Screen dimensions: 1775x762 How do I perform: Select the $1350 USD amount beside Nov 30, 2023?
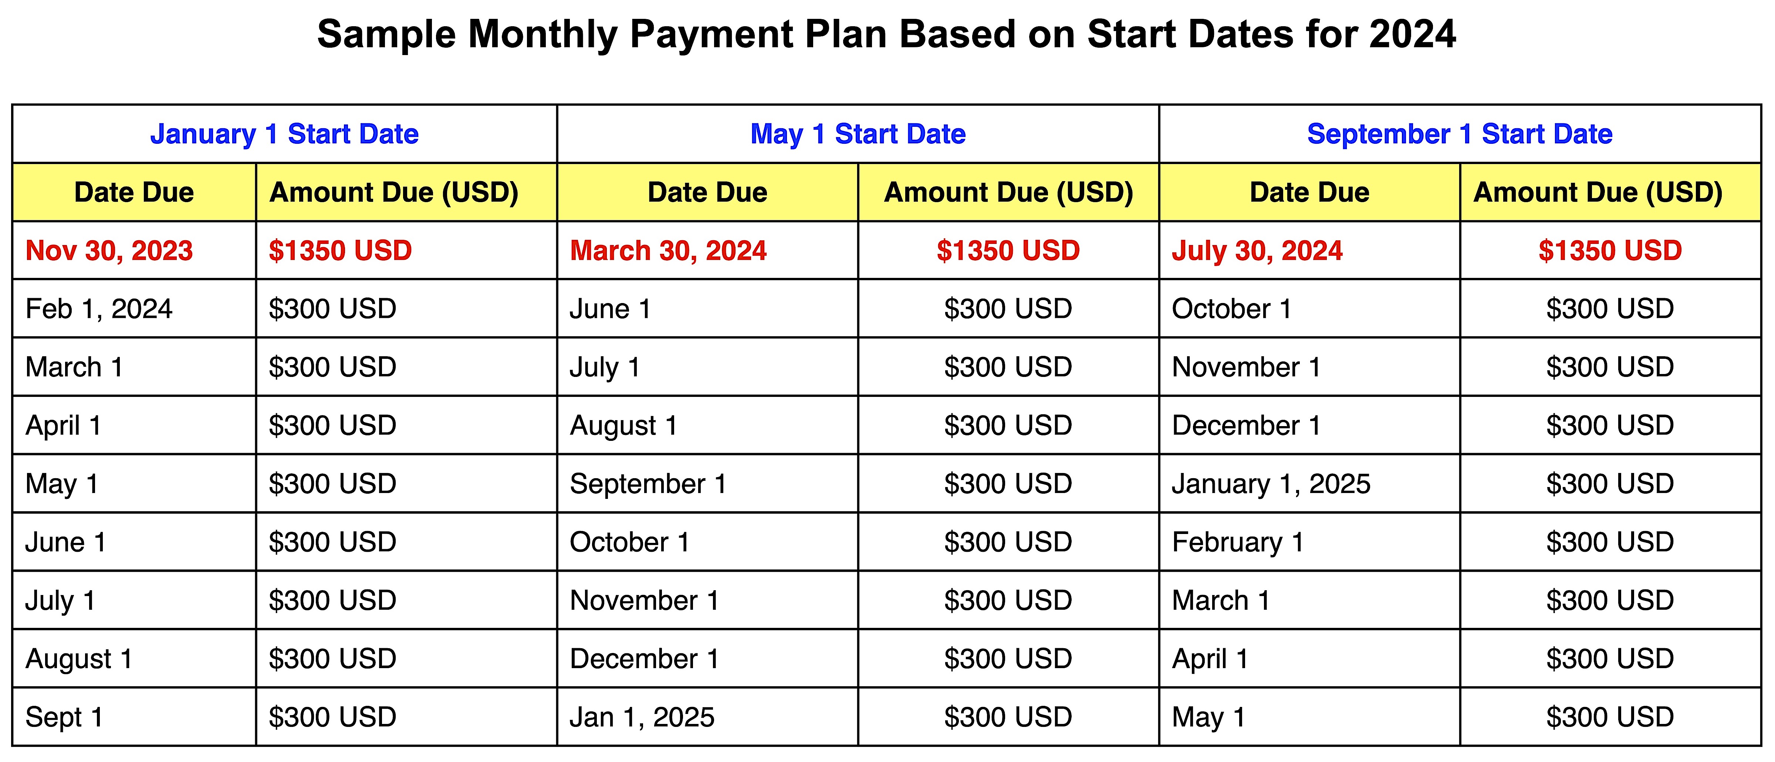340,251
